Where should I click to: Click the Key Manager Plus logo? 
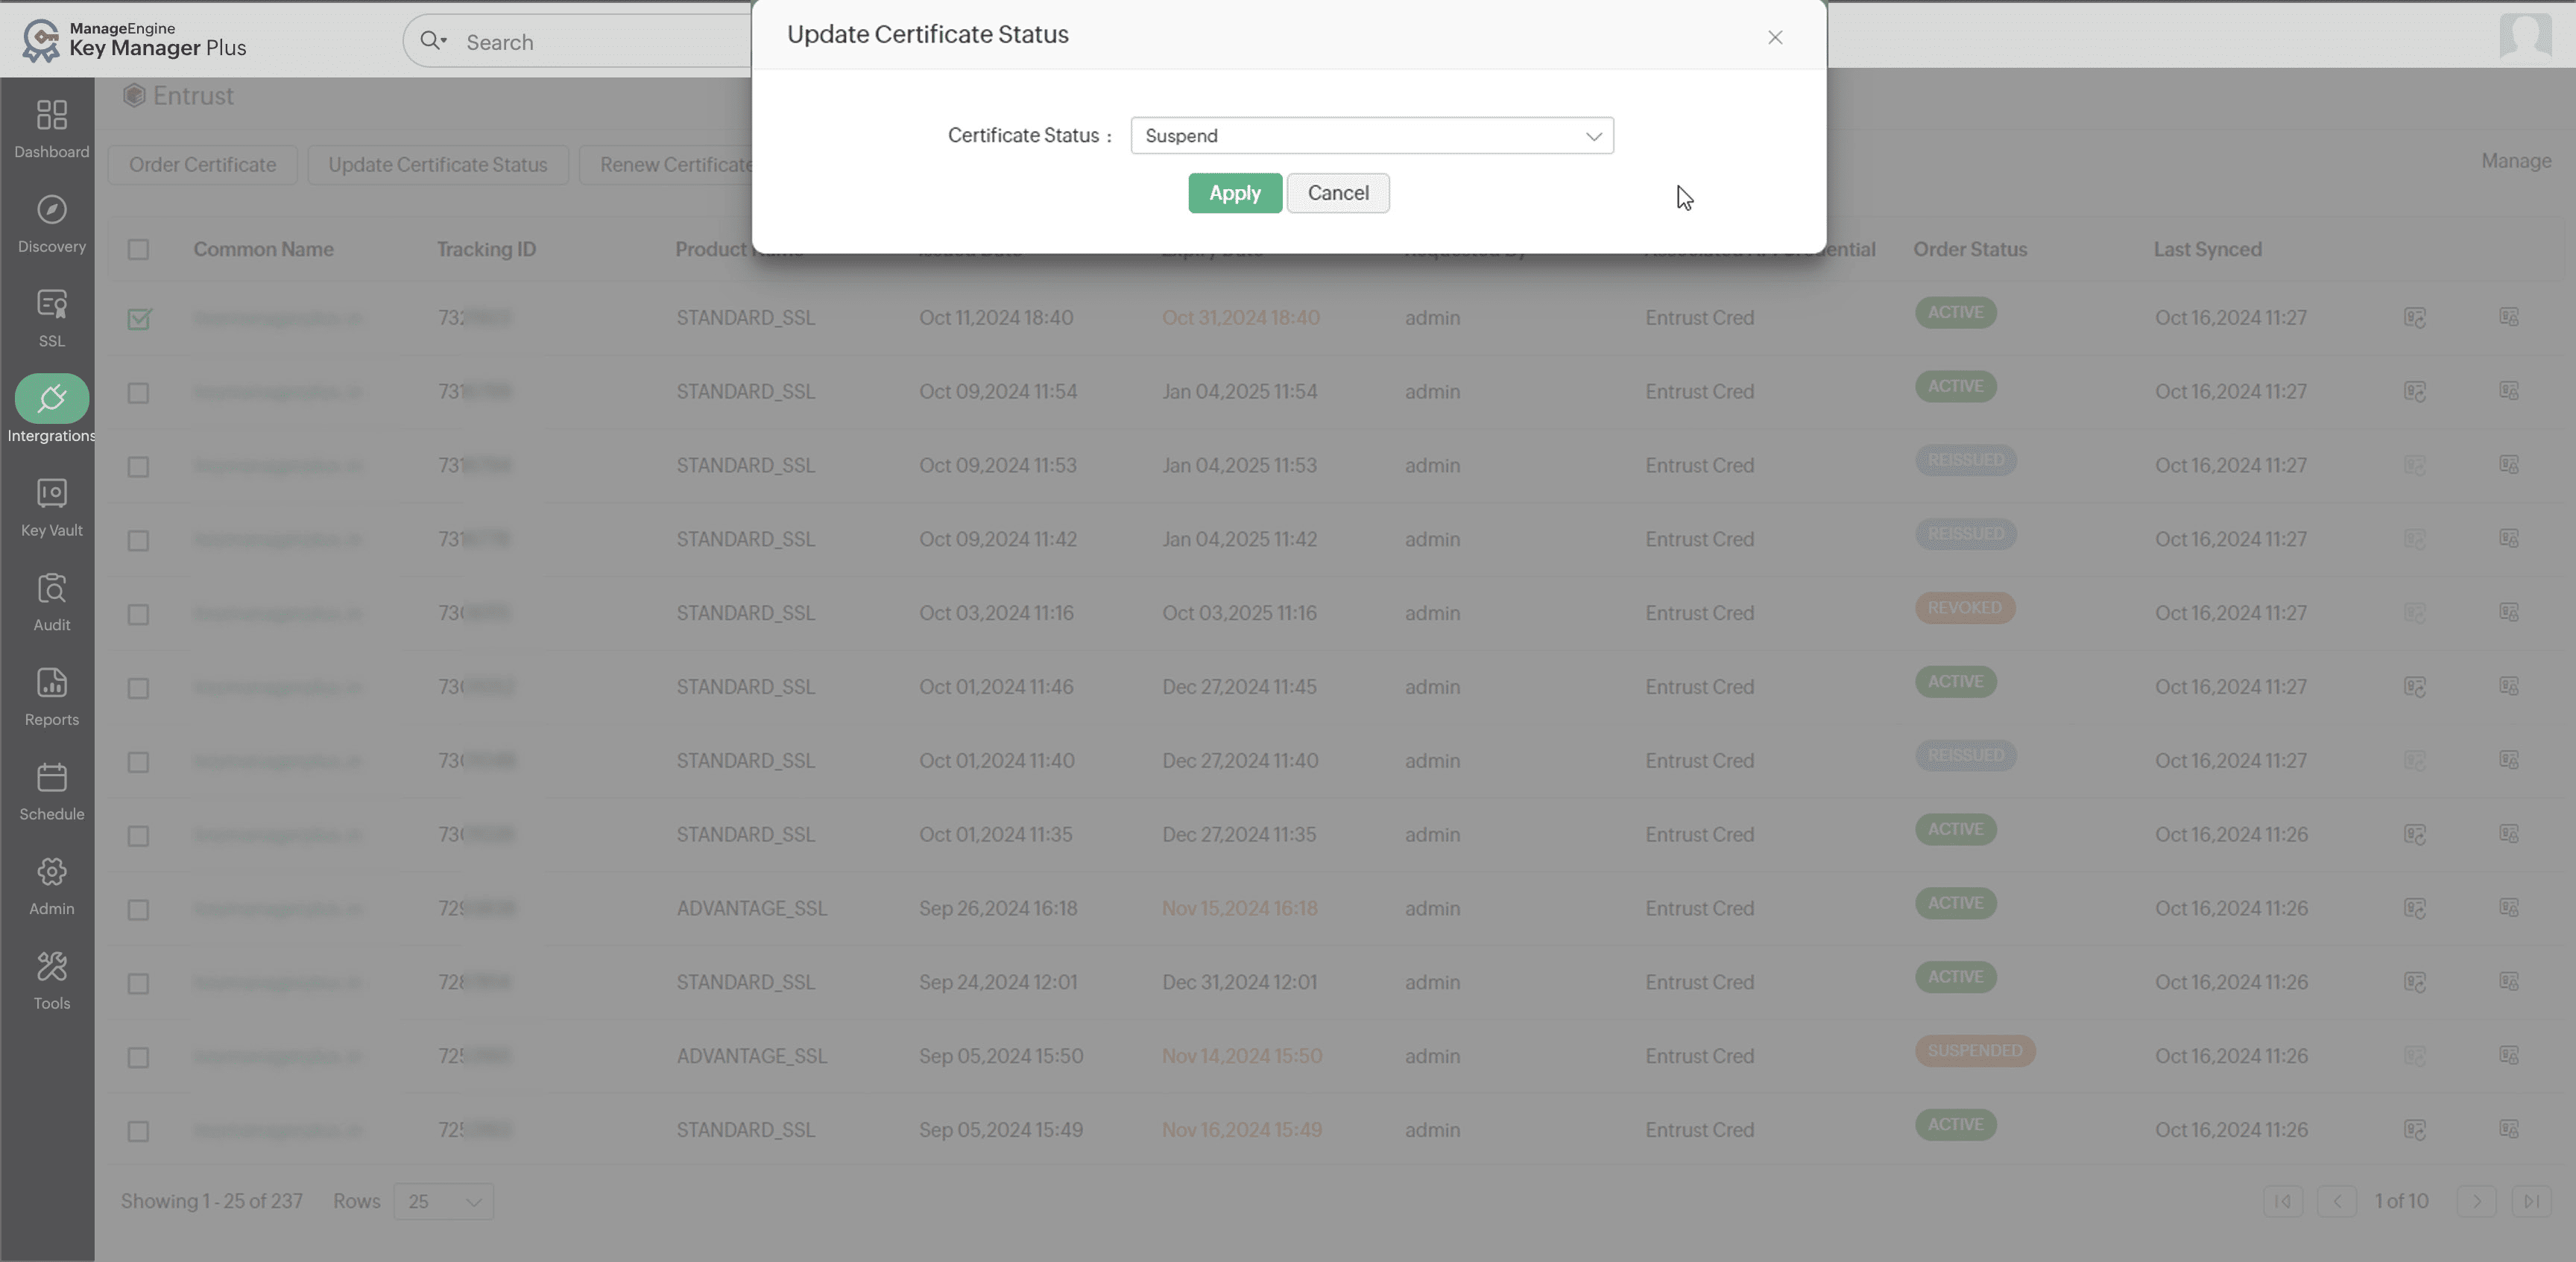134,40
